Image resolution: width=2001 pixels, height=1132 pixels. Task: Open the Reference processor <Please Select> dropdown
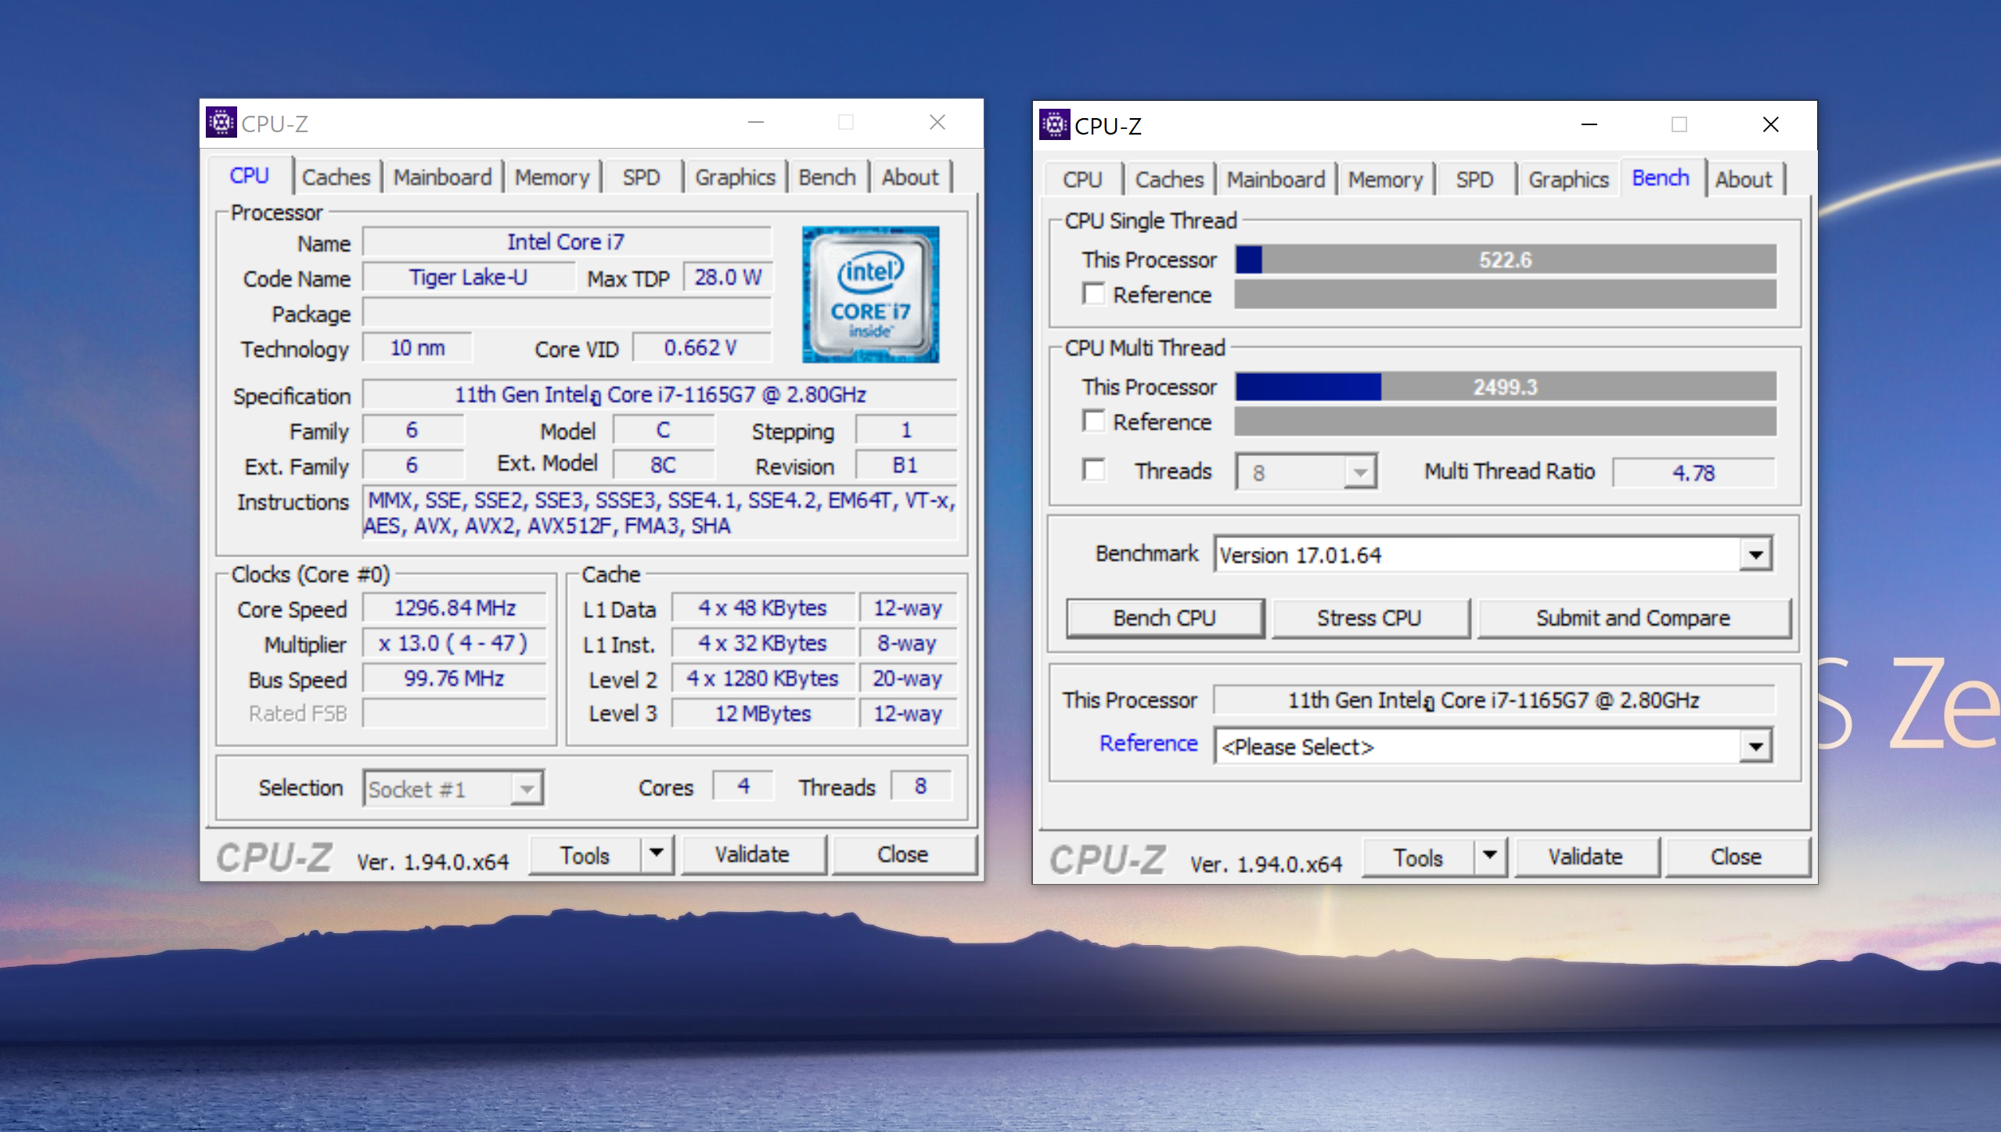click(x=1756, y=746)
